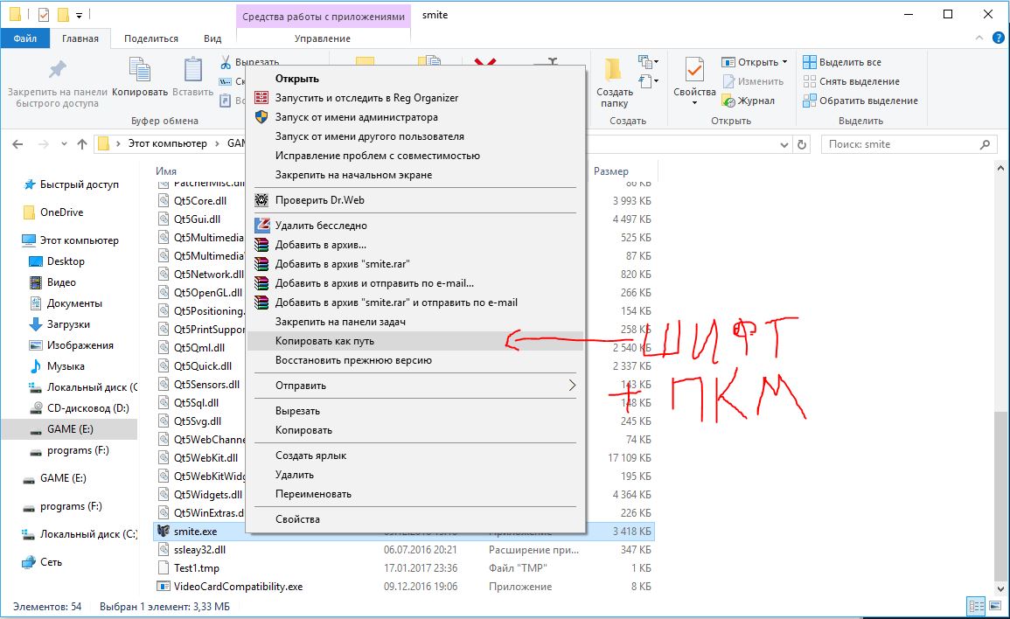The height and width of the screenshot is (619, 1010).
Task: Click the Поиск: smite search field
Action: pyautogui.click(x=909, y=144)
